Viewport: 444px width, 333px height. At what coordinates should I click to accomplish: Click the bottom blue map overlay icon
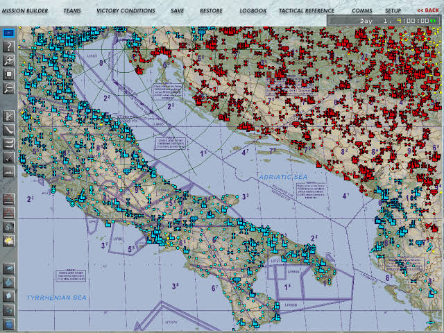coord(9,324)
